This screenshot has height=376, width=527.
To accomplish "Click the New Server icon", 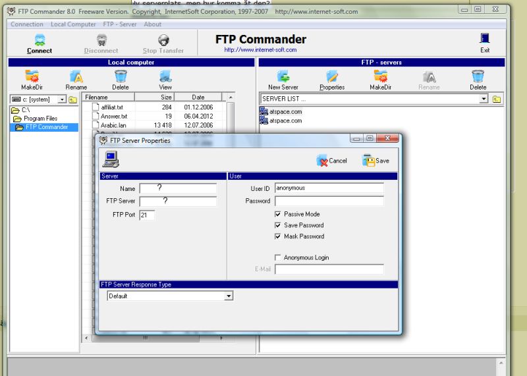I will tap(283, 76).
